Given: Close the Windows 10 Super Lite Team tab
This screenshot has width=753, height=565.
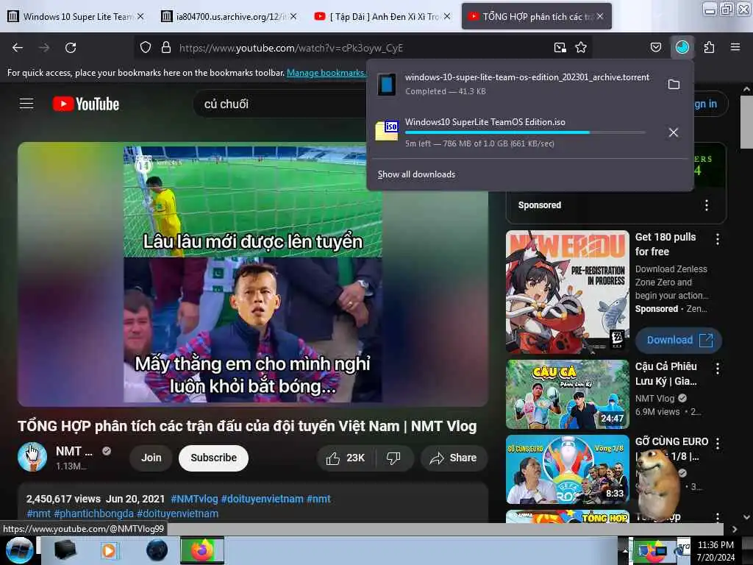Looking at the screenshot, I should tap(140, 16).
